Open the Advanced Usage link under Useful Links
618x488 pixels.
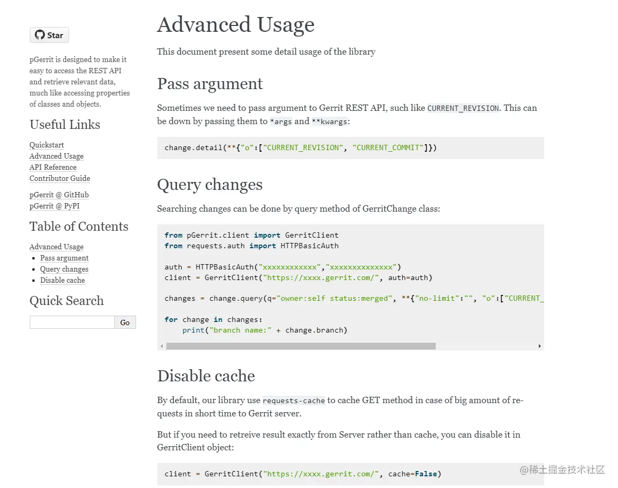56,156
